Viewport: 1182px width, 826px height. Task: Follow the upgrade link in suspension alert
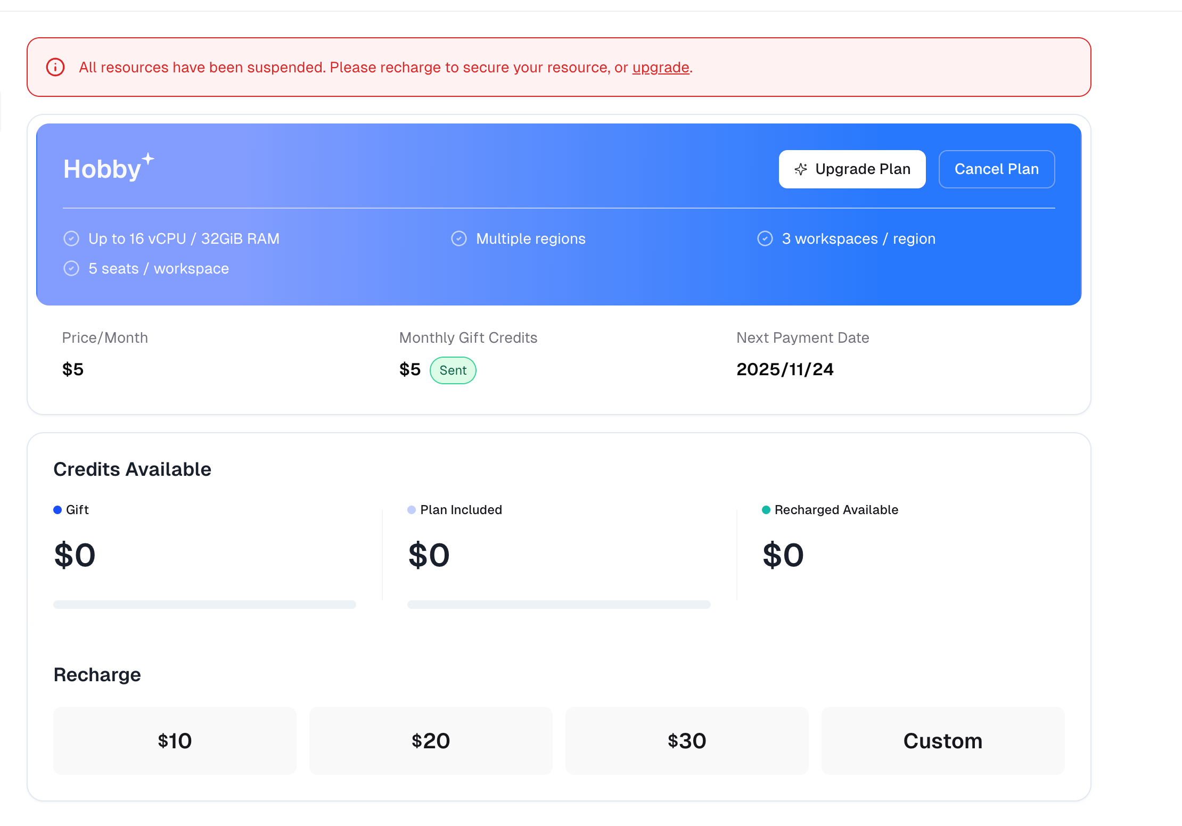661,68
